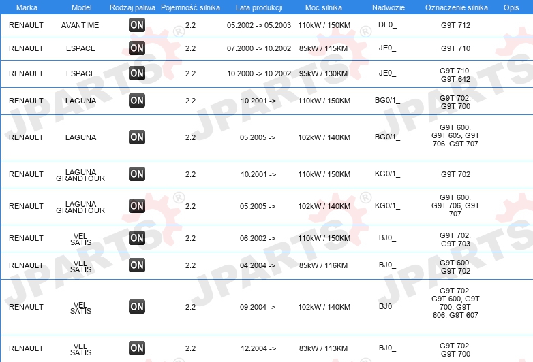
Task: Select engine codes G9T 702, G9T 700 for LAGUNA
Action: (x=455, y=102)
